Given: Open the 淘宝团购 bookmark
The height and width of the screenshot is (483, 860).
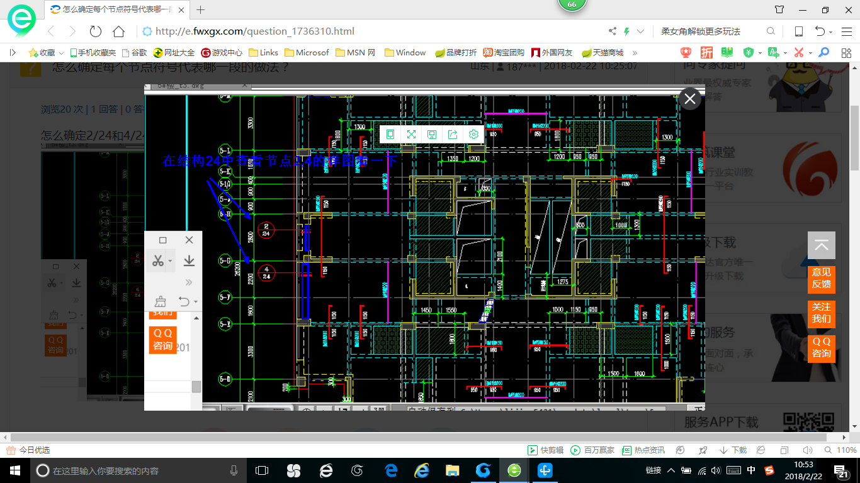Looking at the screenshot, I should 504,53.
